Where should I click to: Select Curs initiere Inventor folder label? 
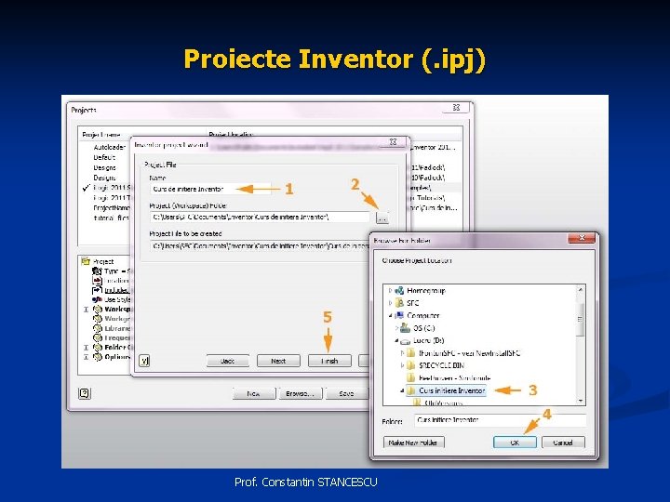[x=451, y=390]
